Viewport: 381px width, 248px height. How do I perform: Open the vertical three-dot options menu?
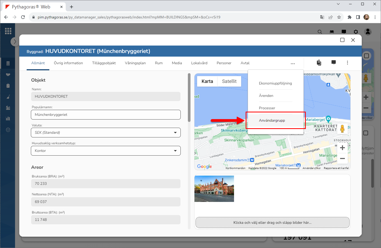coord(347,63)
